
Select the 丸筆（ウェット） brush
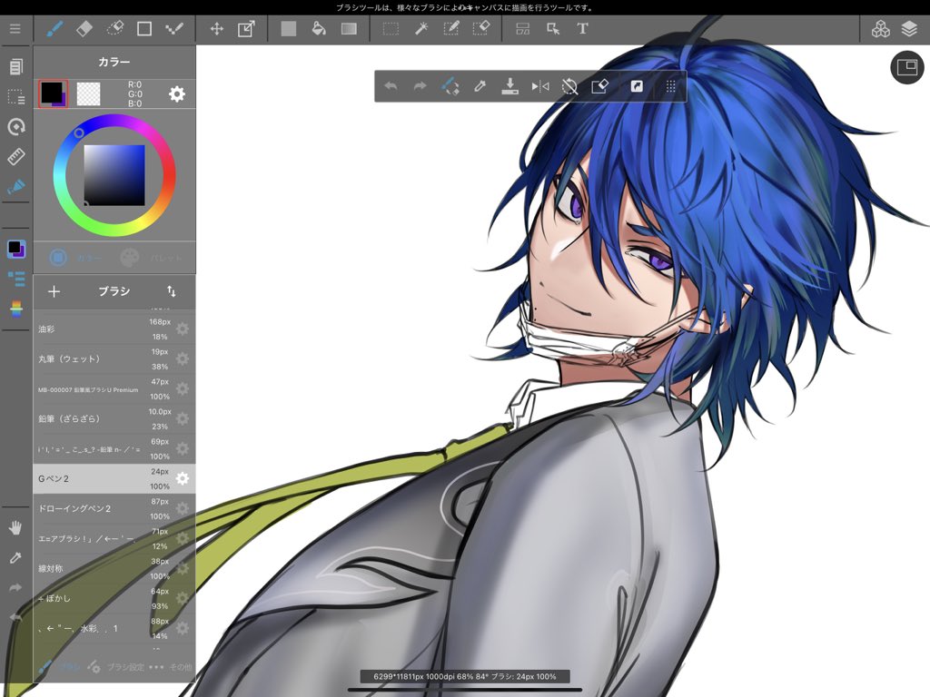click(x=114, y=359)
